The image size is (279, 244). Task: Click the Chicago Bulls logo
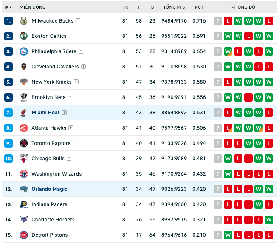click(24, 159)
